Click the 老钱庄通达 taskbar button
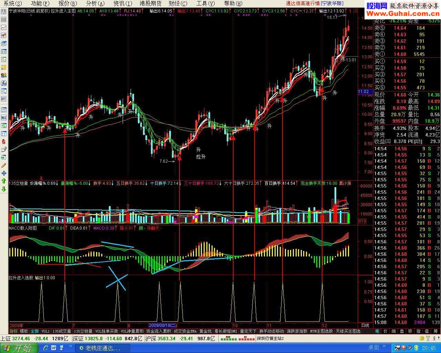Image resolution: width=441 pixels, height=353 pixels. [102, 348]
